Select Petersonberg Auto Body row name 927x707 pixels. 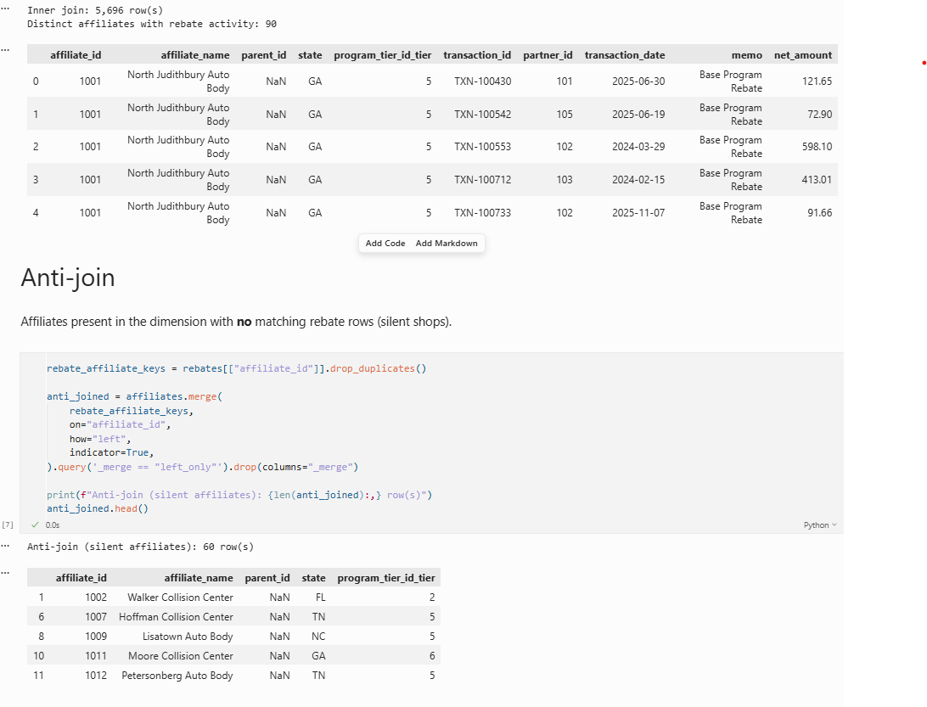click(x=177, y=676)
